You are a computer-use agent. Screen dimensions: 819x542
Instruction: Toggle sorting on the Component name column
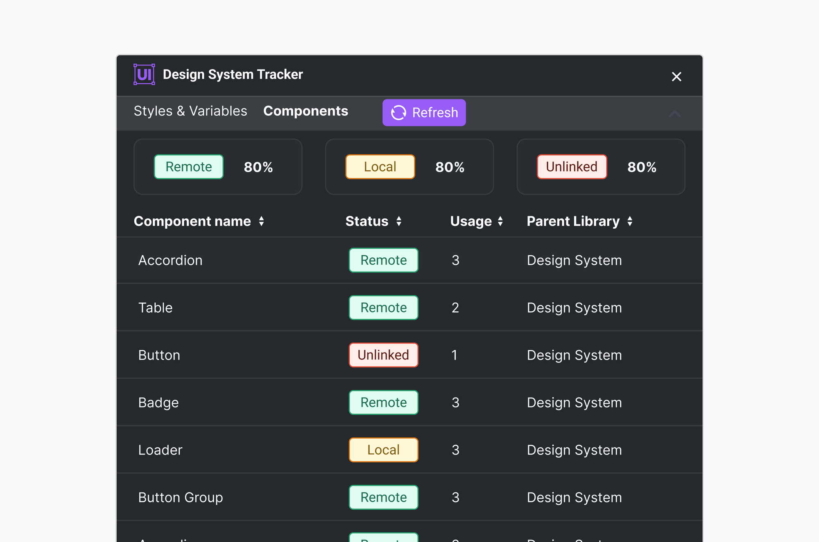click(262, 221)
